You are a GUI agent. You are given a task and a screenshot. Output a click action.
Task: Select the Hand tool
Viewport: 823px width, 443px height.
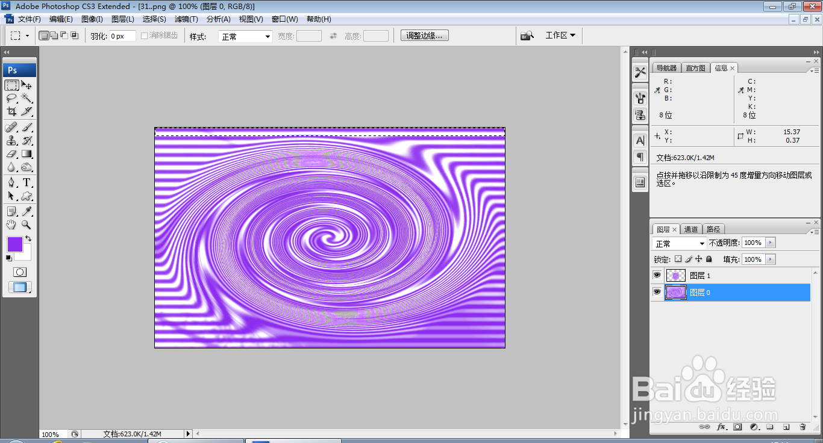[12, 225]
